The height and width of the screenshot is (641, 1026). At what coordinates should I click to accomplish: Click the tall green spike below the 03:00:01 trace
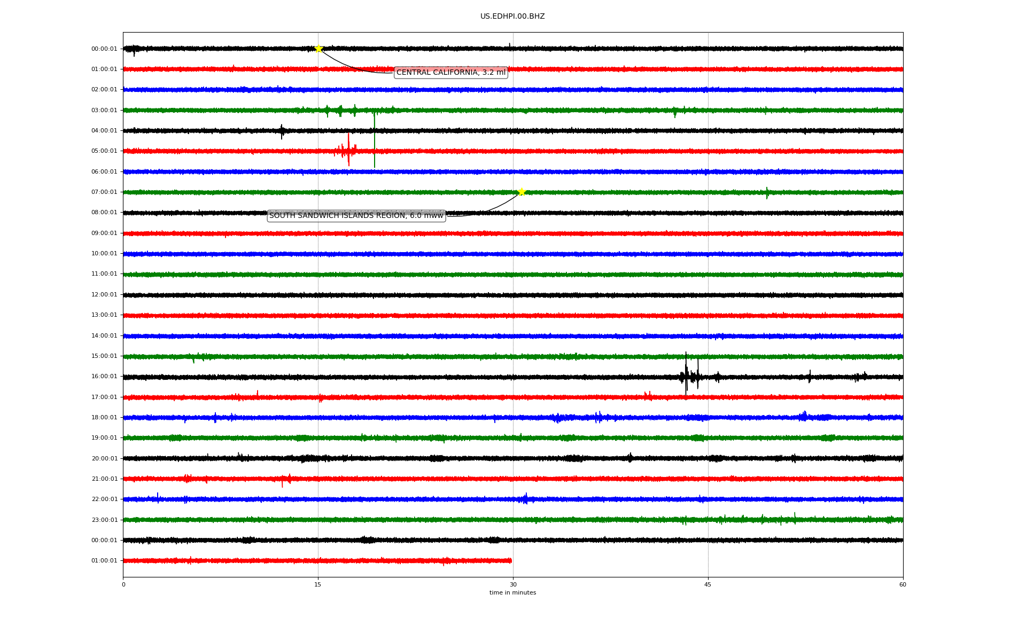(x=374, y=139)
